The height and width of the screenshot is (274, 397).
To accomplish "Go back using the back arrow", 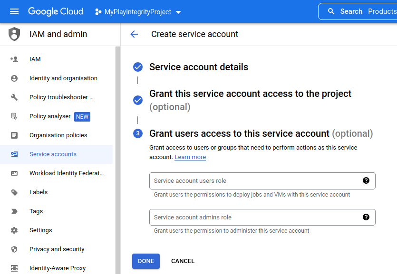I will [x=134, y=34].
